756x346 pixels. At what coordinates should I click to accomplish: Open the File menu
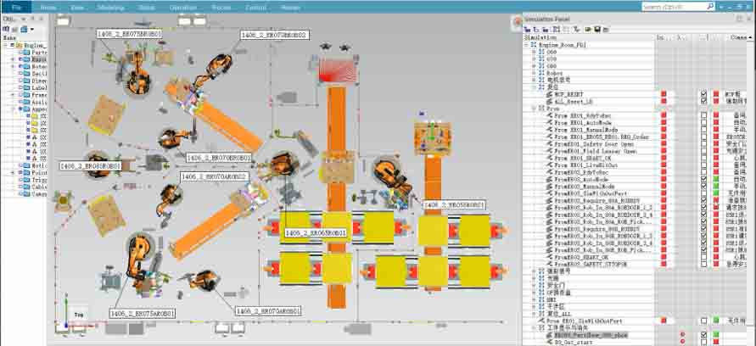point(16,7)
